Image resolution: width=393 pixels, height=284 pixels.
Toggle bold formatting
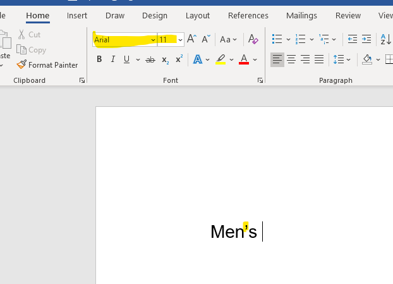coord(99,59)
